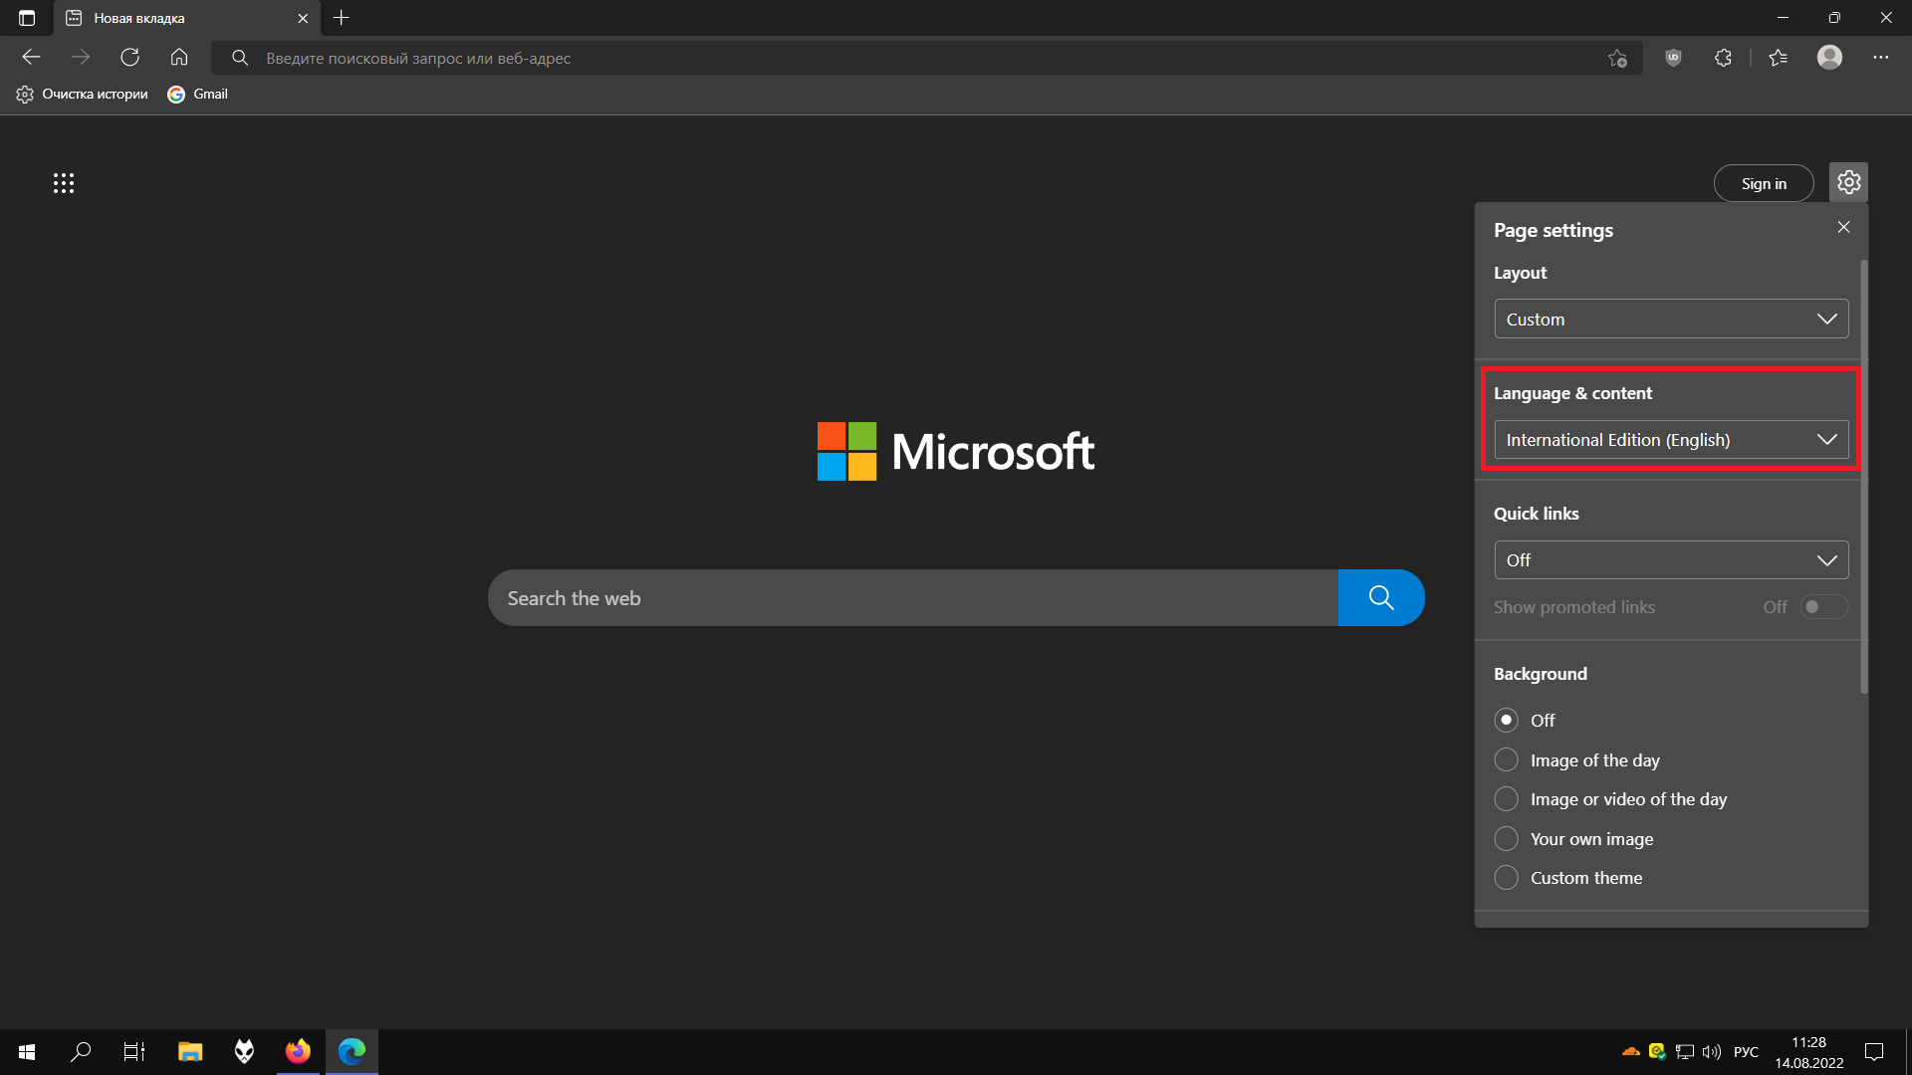Sign in to Microsoft account

tap(1764, 183)
